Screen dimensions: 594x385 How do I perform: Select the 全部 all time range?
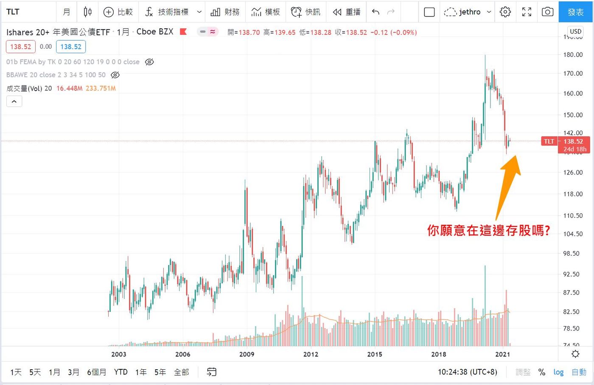tap(181, 372)
